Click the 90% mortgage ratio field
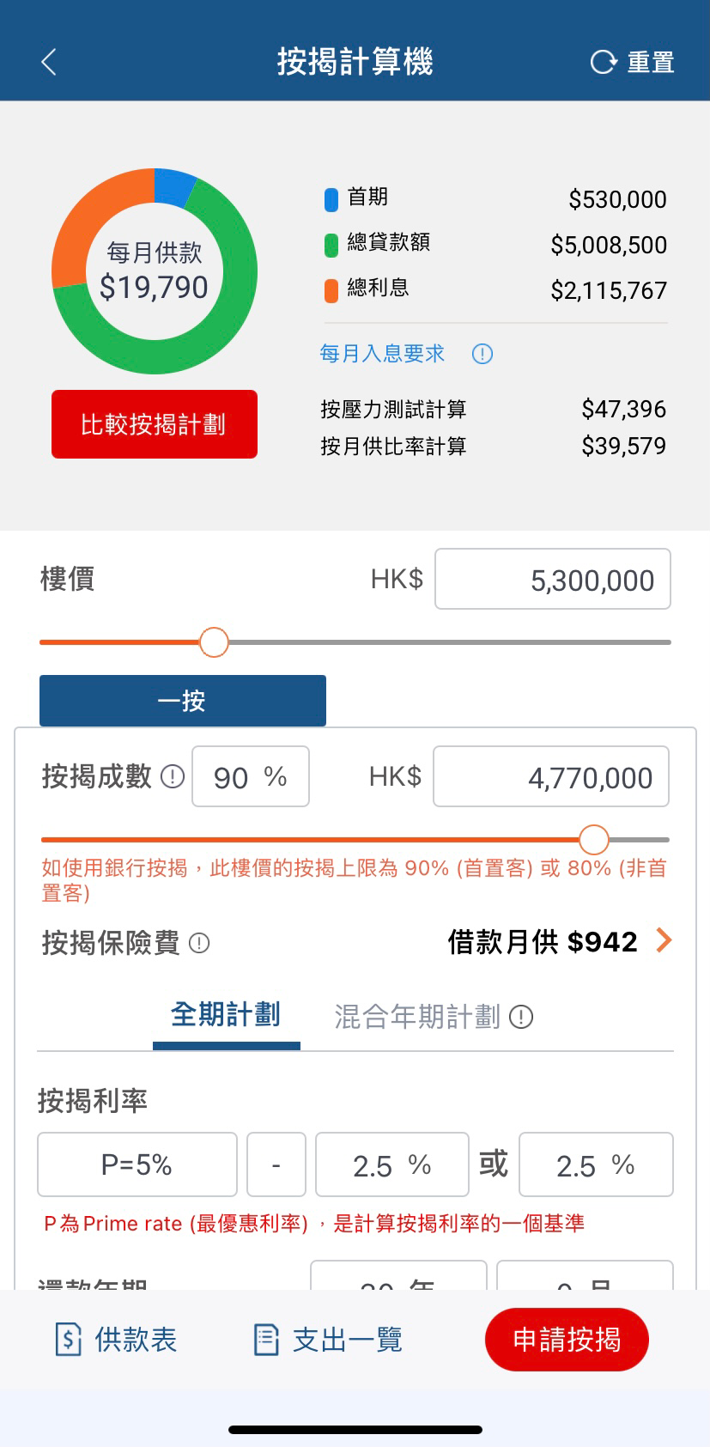 251,776
